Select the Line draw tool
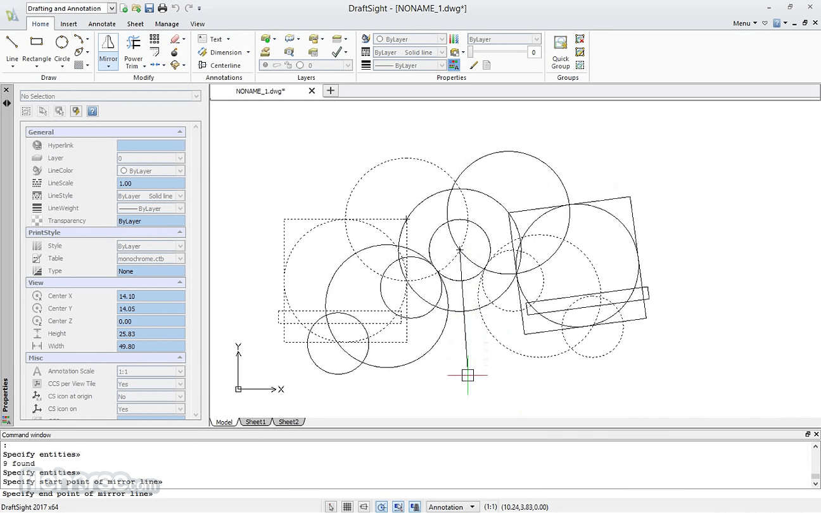The image size is (821, 513). click(x=12, y=51)
